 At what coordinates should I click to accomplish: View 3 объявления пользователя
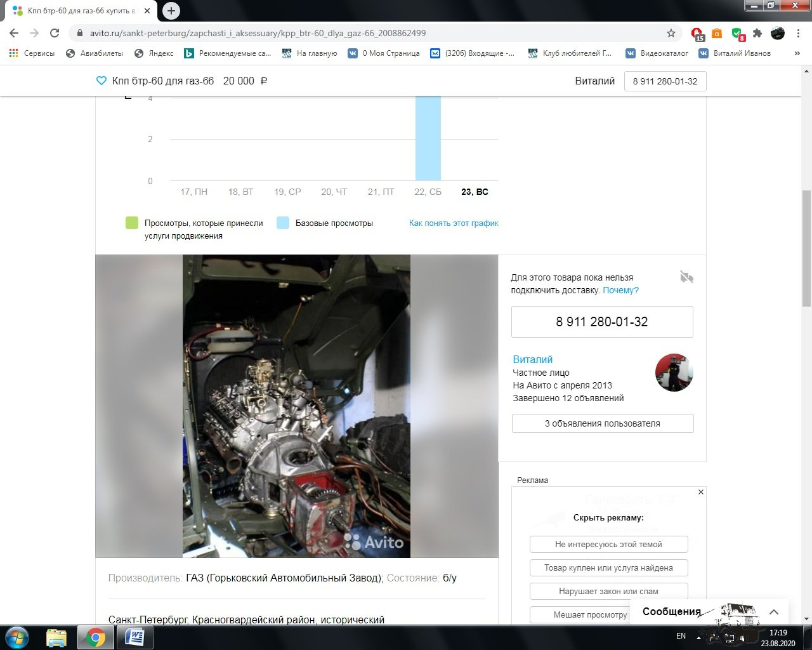[603, 423]
